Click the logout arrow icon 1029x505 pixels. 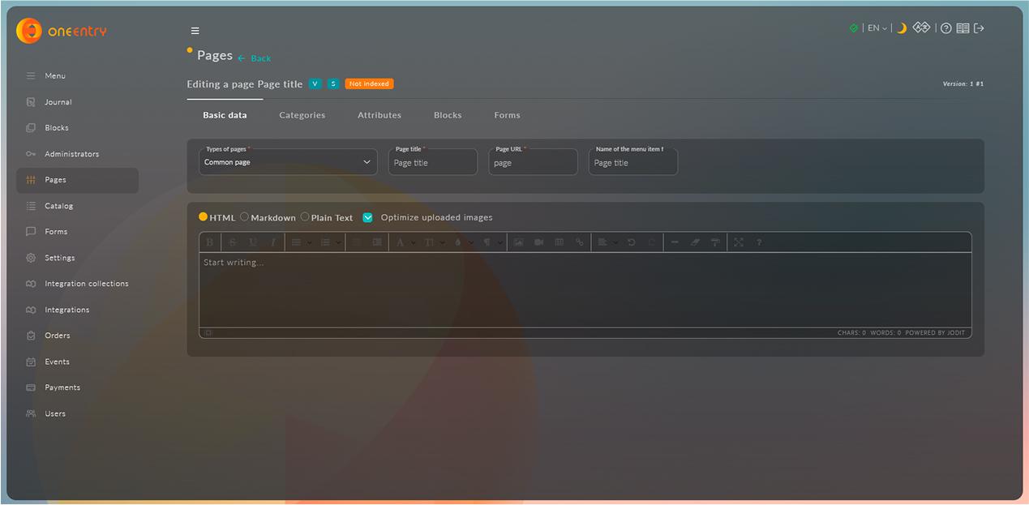click(x=979, y=28)
